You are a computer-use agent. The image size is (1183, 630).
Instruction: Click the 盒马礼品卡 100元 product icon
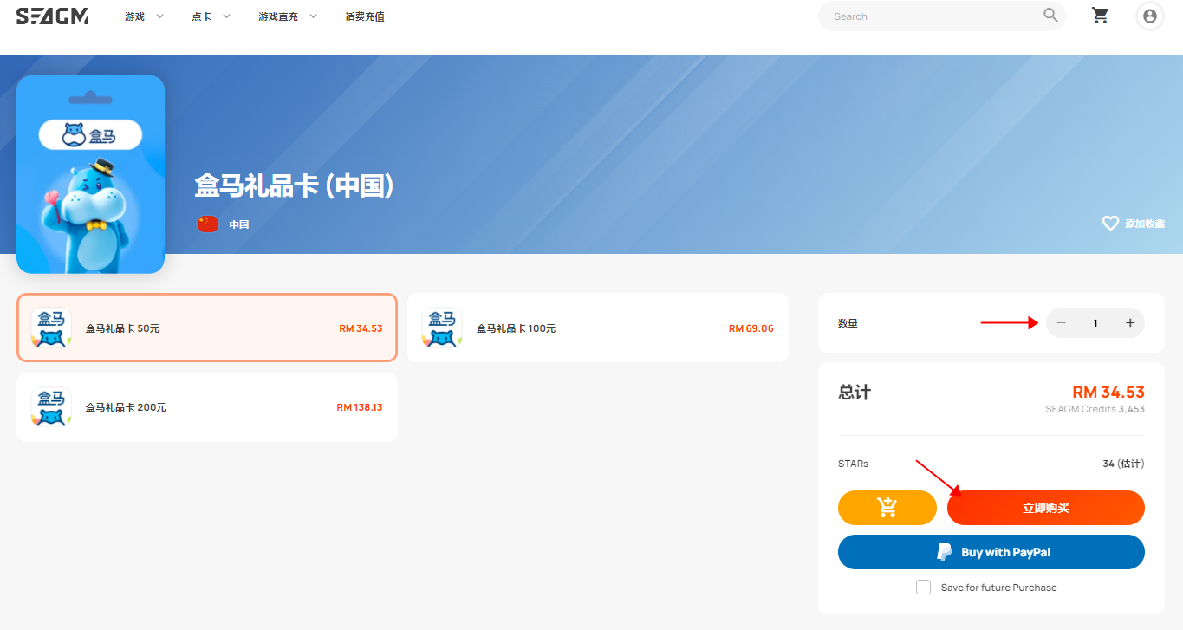(442, 328)
